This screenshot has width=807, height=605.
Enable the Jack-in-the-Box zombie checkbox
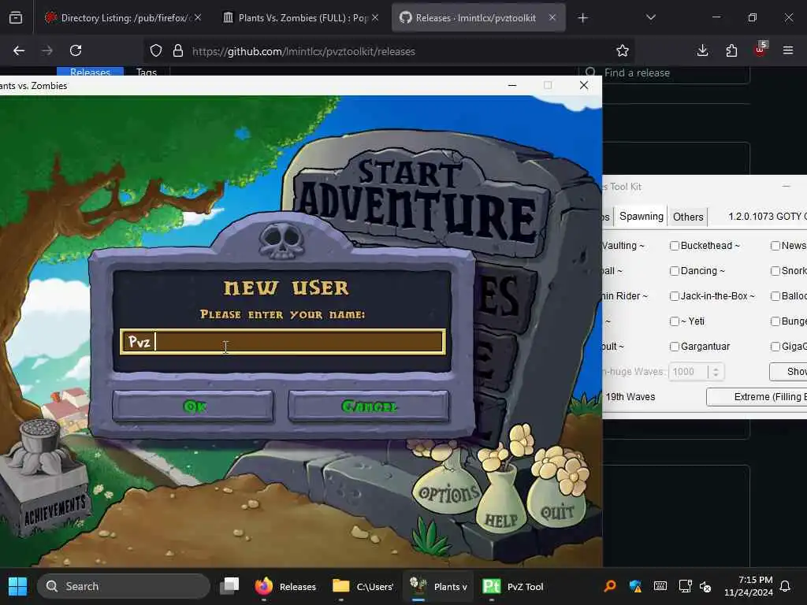[675, 296]
